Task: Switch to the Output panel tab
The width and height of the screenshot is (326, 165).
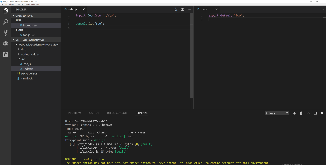Action: coord(94,113)
